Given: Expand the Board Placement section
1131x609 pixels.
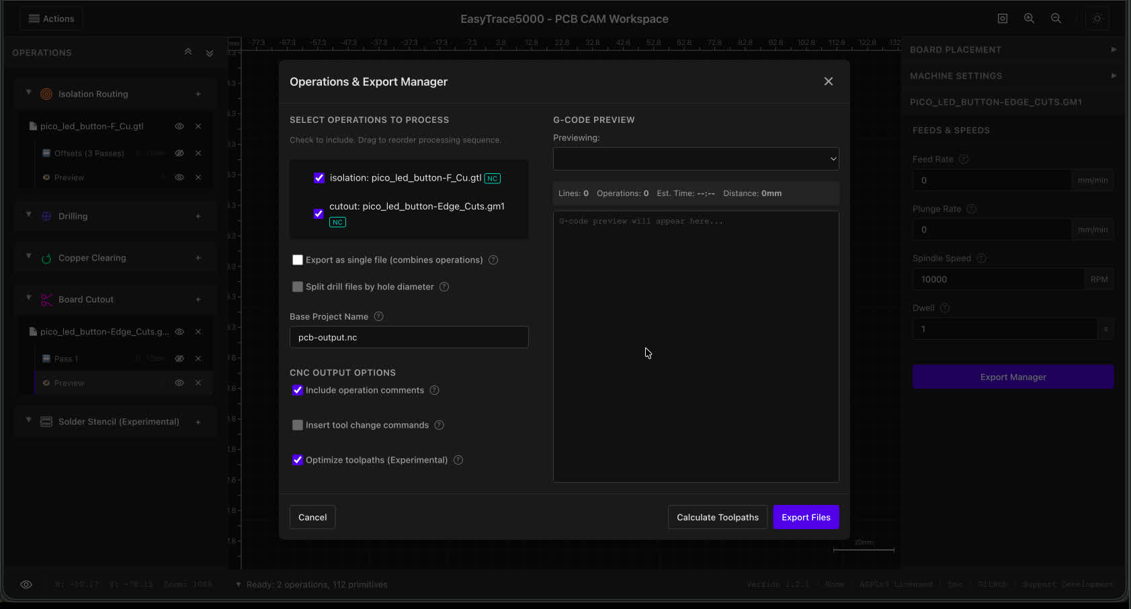Looking at the screenshot, I should (x=1013, y=50).
